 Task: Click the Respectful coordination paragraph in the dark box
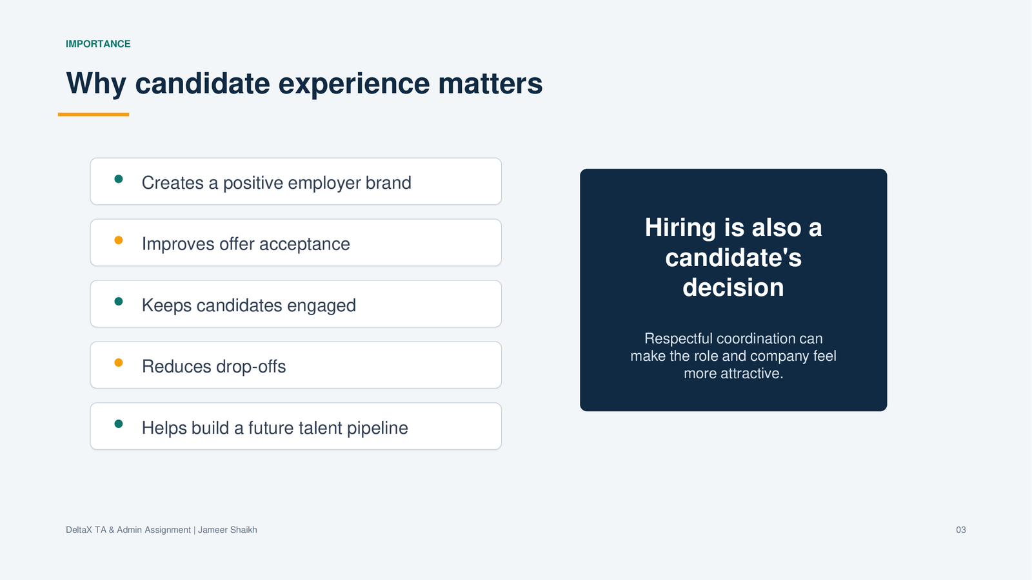(733, 356)
